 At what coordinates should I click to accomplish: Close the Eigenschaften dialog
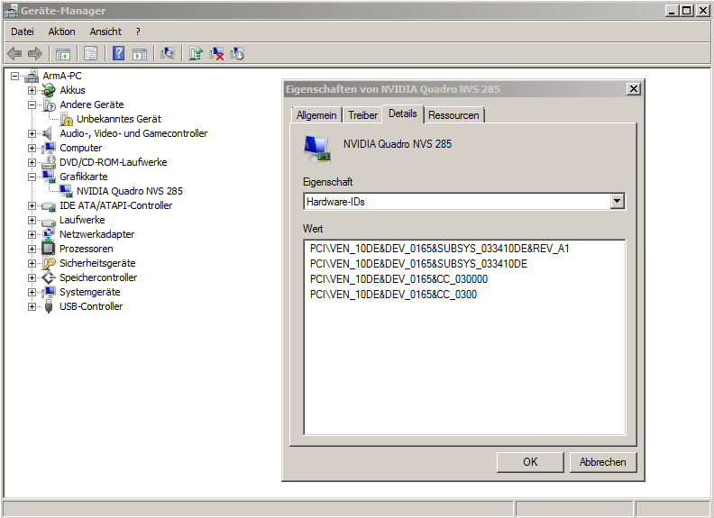(634, 89)
